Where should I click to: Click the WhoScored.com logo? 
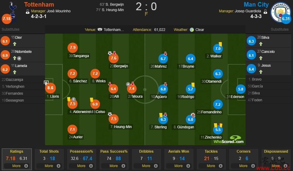coord(228,140)
